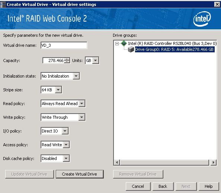Open the Access policy dropdown

(66, 145)
